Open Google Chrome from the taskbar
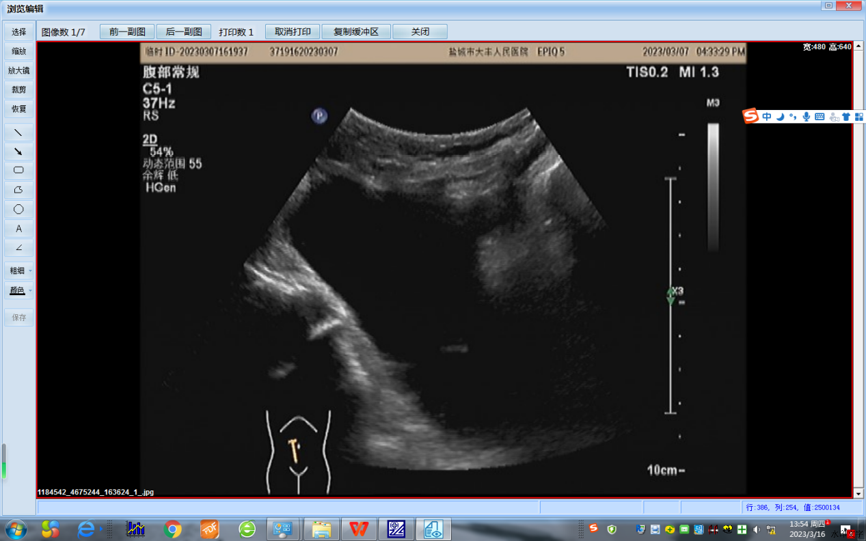This screenshot has height=541, width=866. click(x=173, y=529)
